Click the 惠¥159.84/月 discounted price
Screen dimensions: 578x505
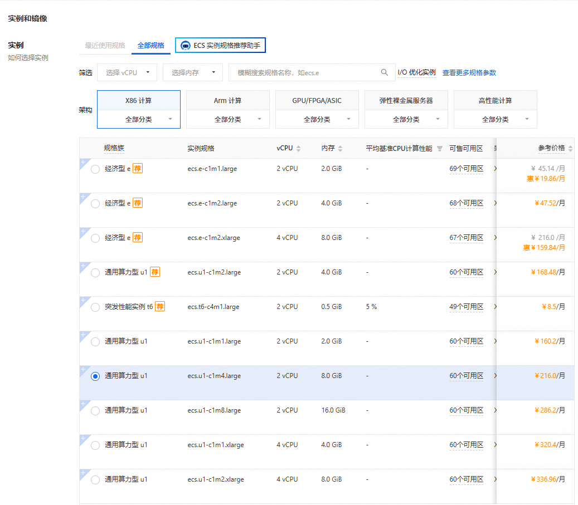point(544,248)
